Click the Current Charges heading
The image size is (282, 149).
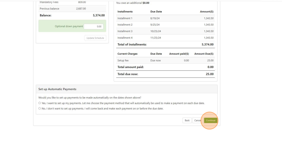127,54
